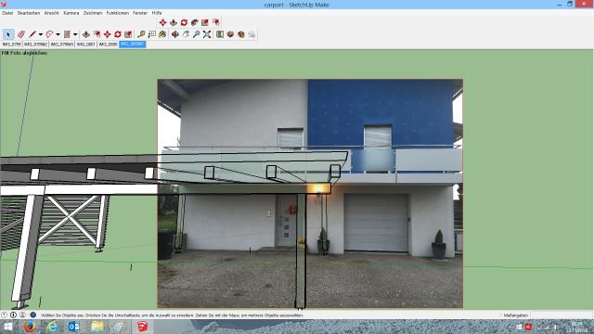The width and height of the screenshot is (594, 334).
Task: Switch to the IMG_0801 scene tab
Action: [86, 45]
